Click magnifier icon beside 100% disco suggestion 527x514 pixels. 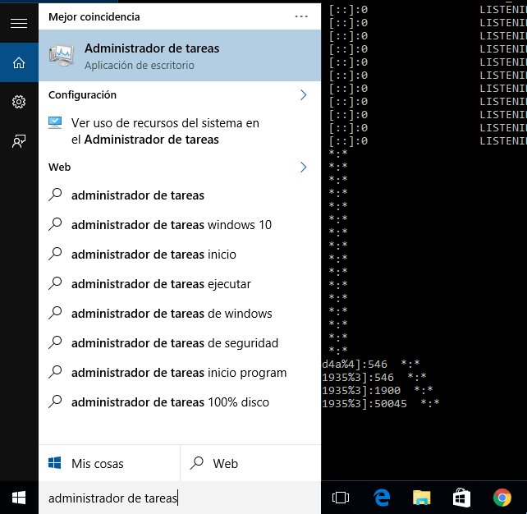pyautogui.click(x=55, y=402)
